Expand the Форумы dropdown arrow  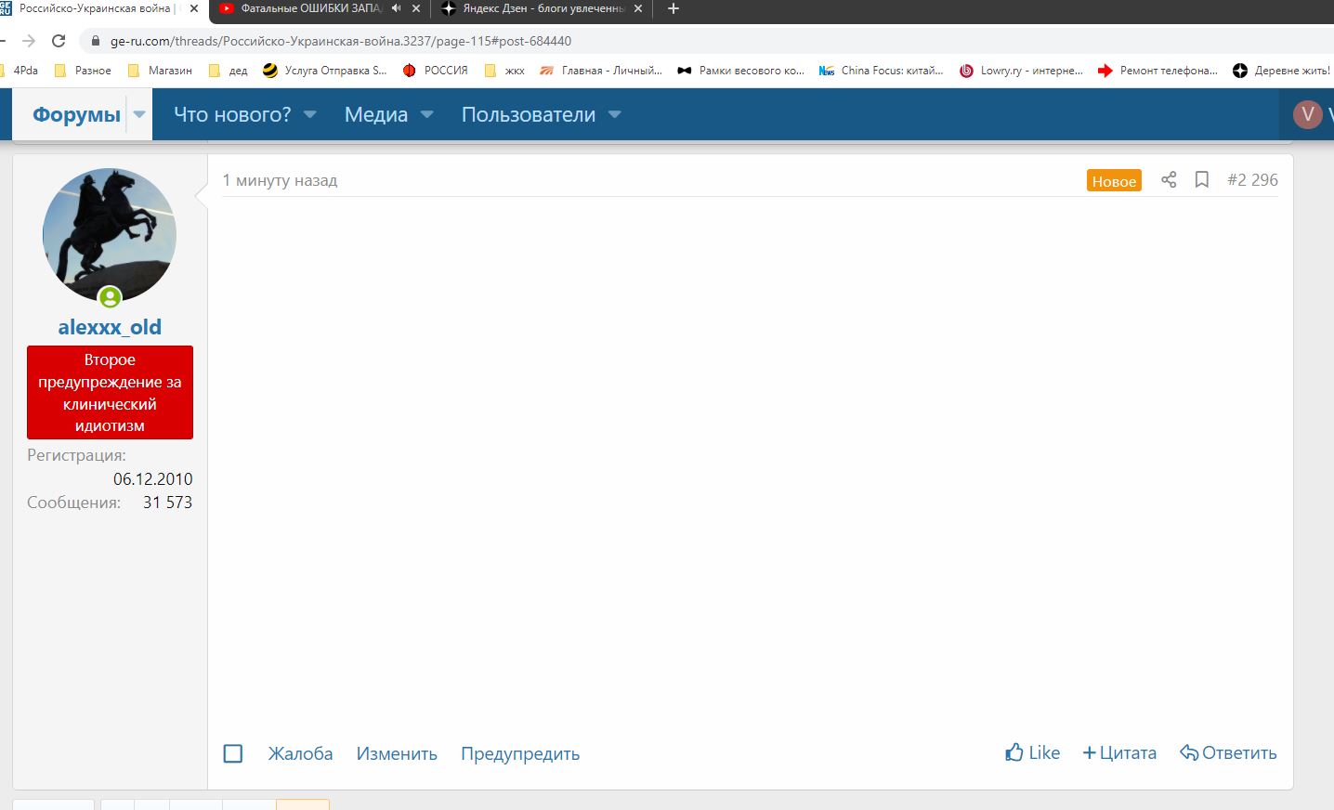(139, 114)
